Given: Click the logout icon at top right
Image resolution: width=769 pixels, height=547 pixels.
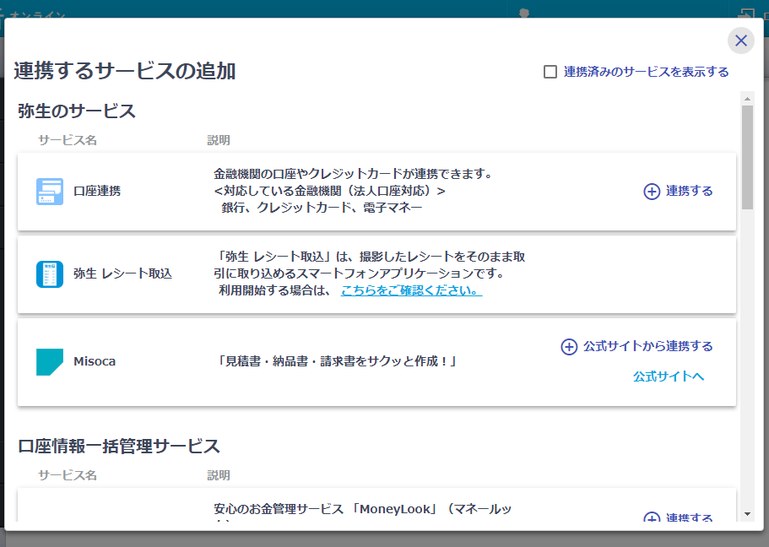Looking at the screenshot, I should 746,14.
